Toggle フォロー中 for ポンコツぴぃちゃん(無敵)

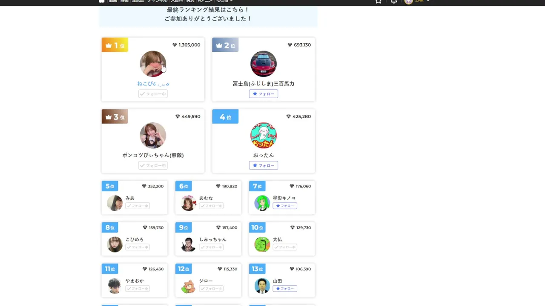153,165
